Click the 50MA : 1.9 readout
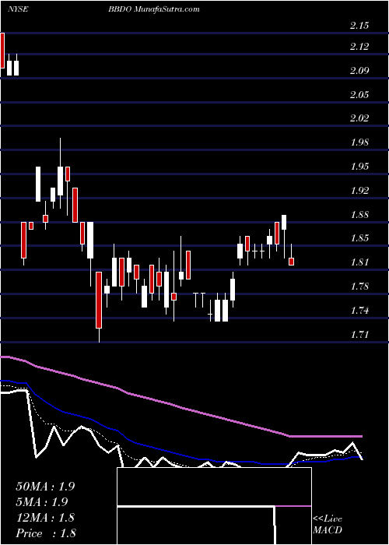Viewport: 389px width, 545px height. click(x=45, y=487)
